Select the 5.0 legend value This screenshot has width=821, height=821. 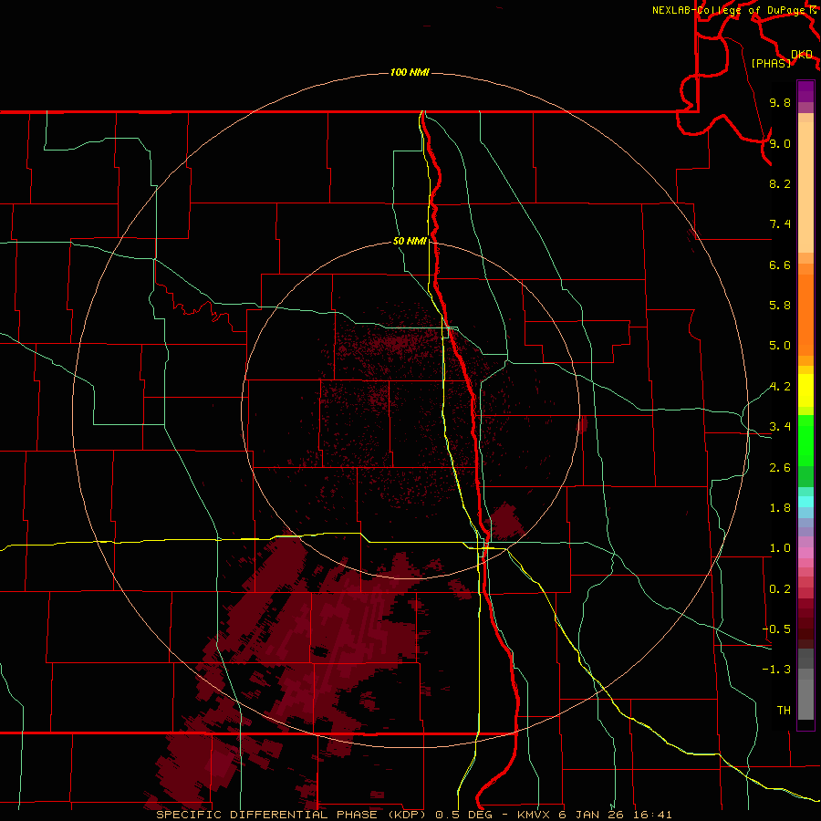pos(780,346)
